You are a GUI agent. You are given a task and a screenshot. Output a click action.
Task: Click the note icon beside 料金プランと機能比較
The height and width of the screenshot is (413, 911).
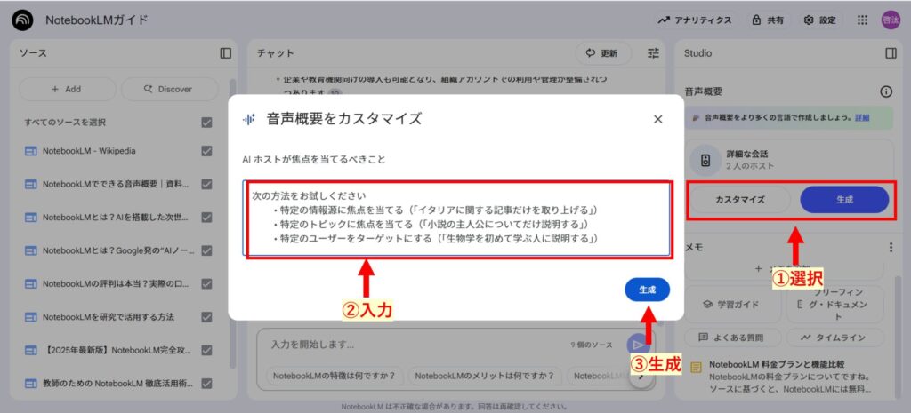pyautogui.click(x=696, y=367)
